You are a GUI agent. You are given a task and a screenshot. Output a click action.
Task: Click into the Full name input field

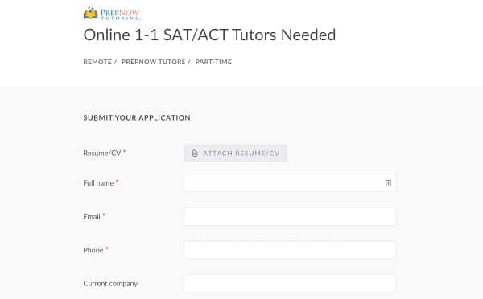pyautogui.click(x=290, y=183)
